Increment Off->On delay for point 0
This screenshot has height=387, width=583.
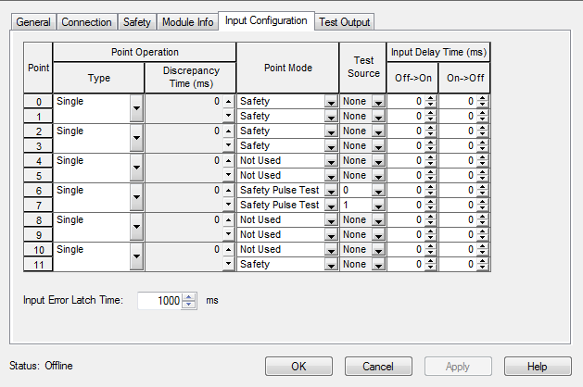click(430, 98)
